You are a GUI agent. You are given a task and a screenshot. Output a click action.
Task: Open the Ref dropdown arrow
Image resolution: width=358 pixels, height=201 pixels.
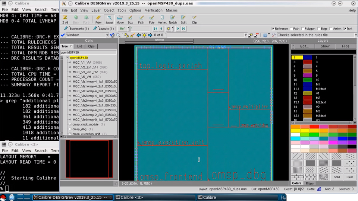click(x=128, y=29)
